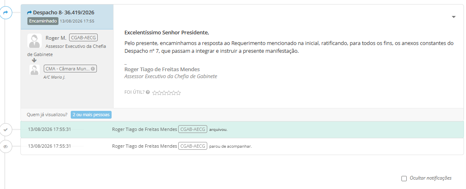Open the CGAB-AECG tag next to Roger M.
The height and width of the screenshot is (189, 466).
(83, 38)
